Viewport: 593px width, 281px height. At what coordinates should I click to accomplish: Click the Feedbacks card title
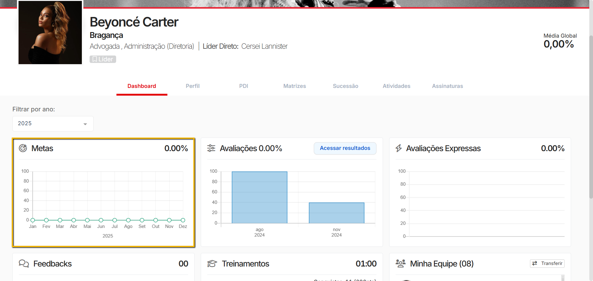point(53,264)
